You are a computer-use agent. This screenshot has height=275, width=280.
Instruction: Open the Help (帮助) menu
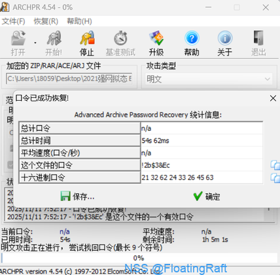click(79, 22)
